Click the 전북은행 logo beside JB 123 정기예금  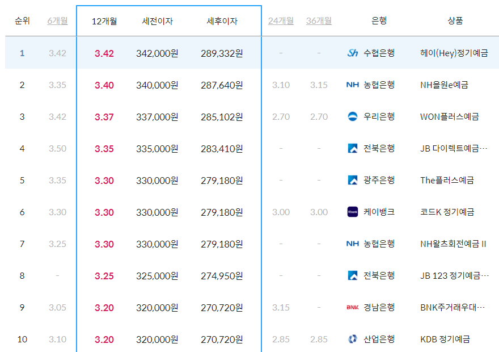point(353,275)
